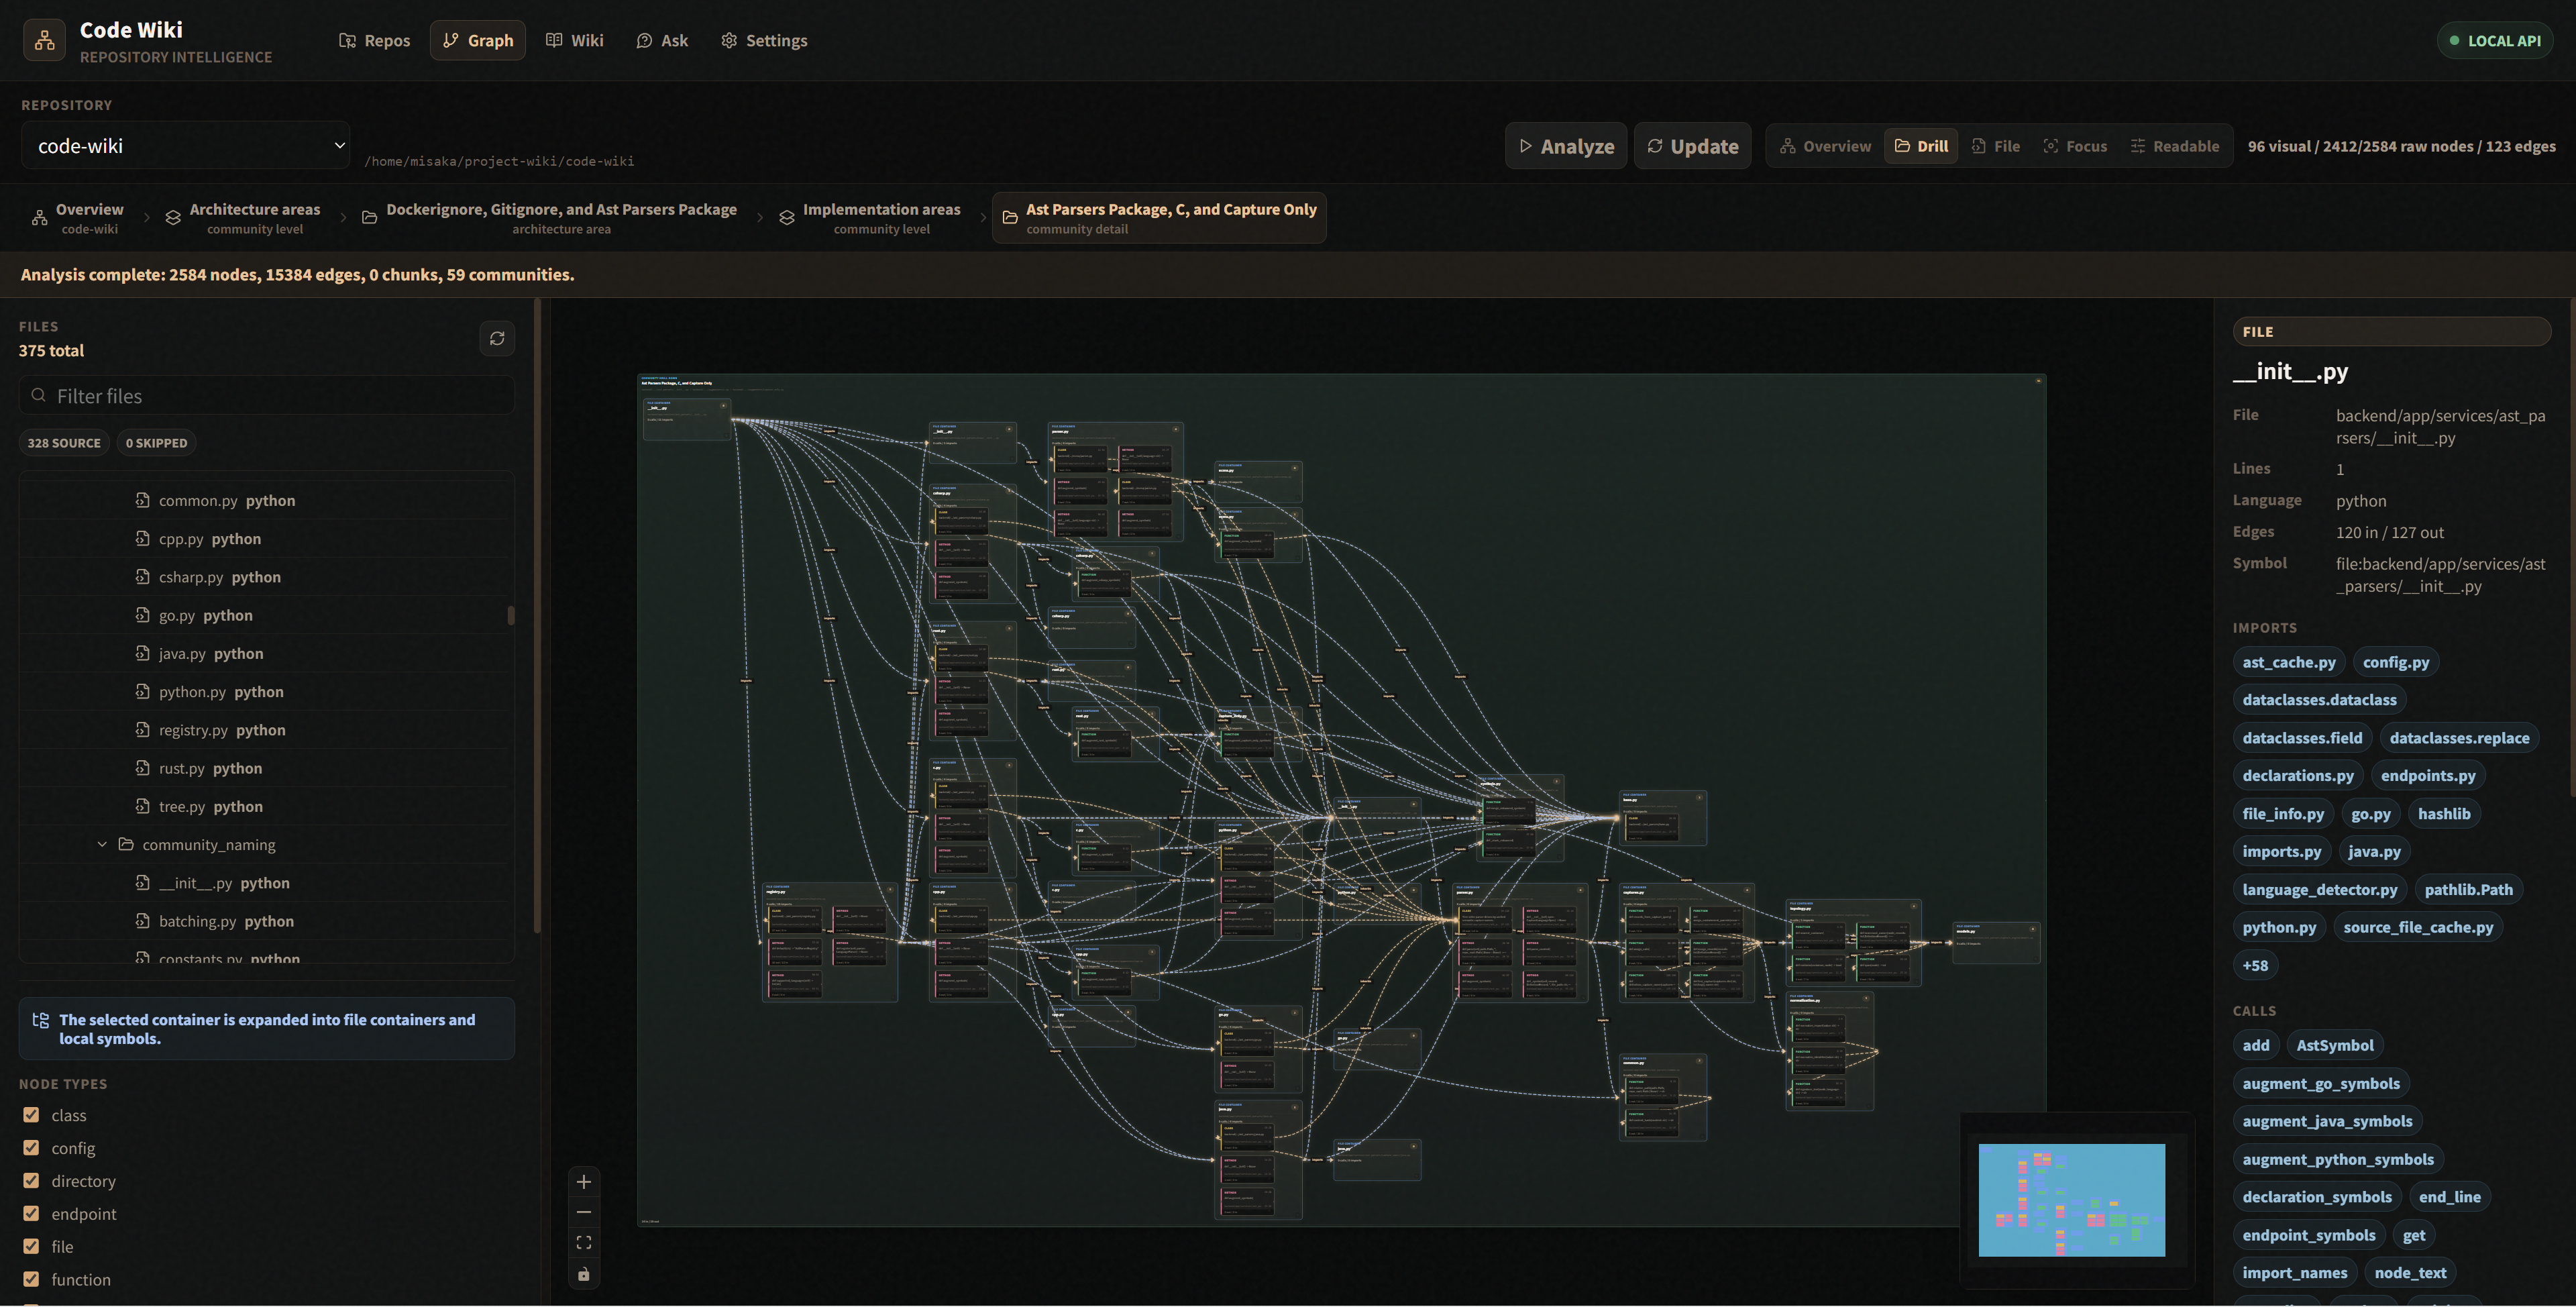Go to Implementation areas breadcrumb

[869, 218]
